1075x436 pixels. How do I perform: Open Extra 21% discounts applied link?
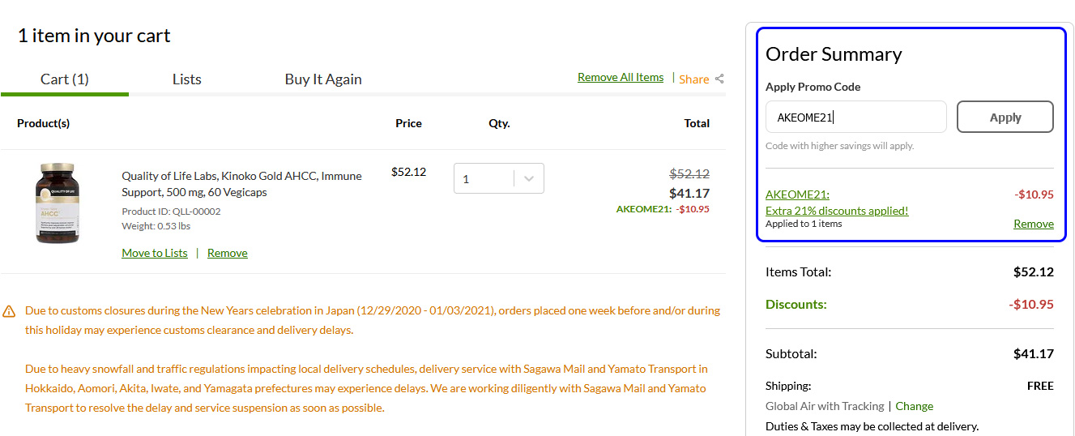(x=837, y=211)
